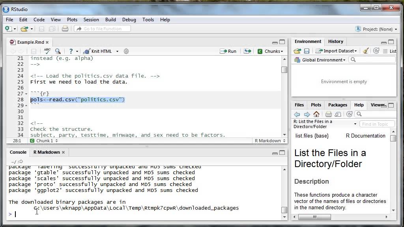Close the Example.Rmd tab
The width and height of the screenshot is (404, 227).
coord(47,42)
